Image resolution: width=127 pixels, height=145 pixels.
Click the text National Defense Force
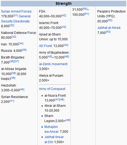point(18,33)
